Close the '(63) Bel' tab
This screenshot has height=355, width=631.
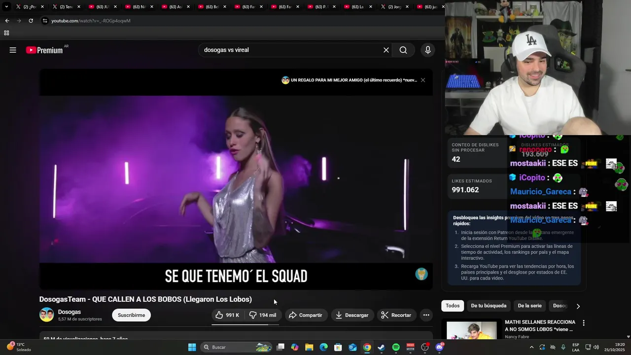point(224,7)
